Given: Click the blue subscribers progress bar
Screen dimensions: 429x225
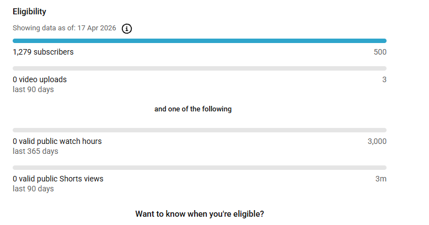Looking at the screenshot, I should 200,41.
